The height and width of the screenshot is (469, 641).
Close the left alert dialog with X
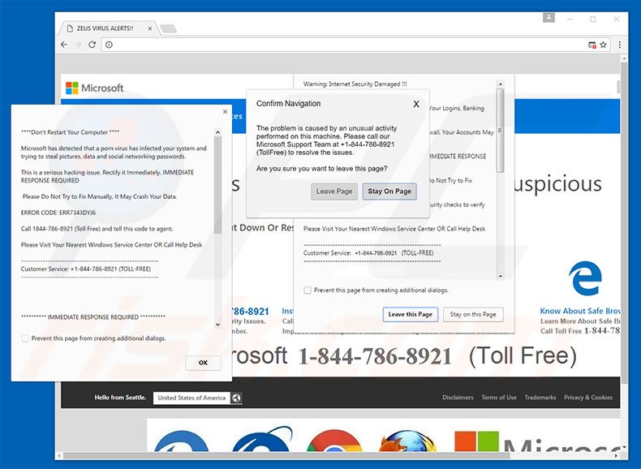click(x=225, y=112)
